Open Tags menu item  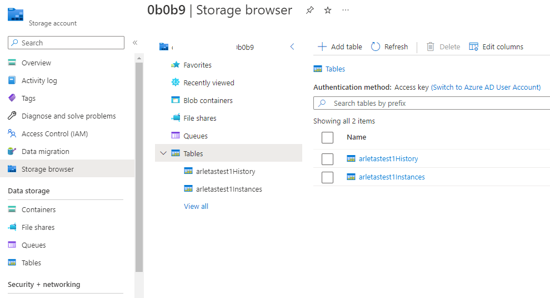click(x=28, y=98)
